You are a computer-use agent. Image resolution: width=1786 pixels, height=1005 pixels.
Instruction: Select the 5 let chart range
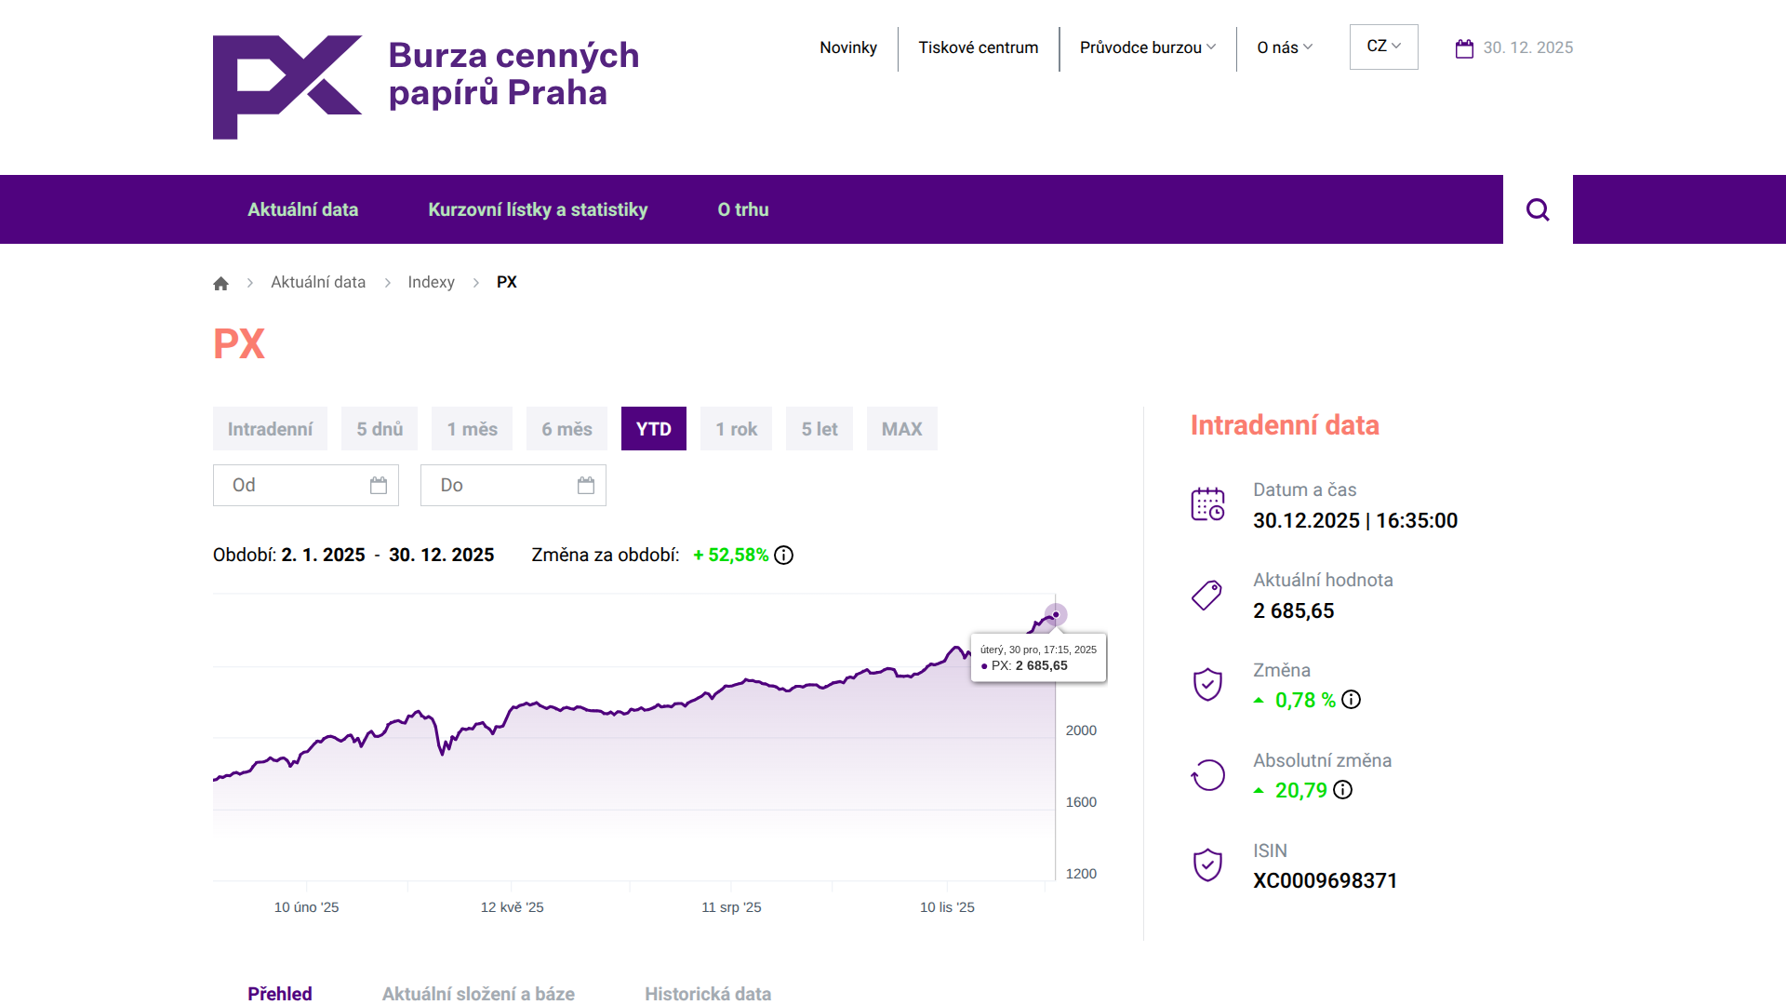820,429
